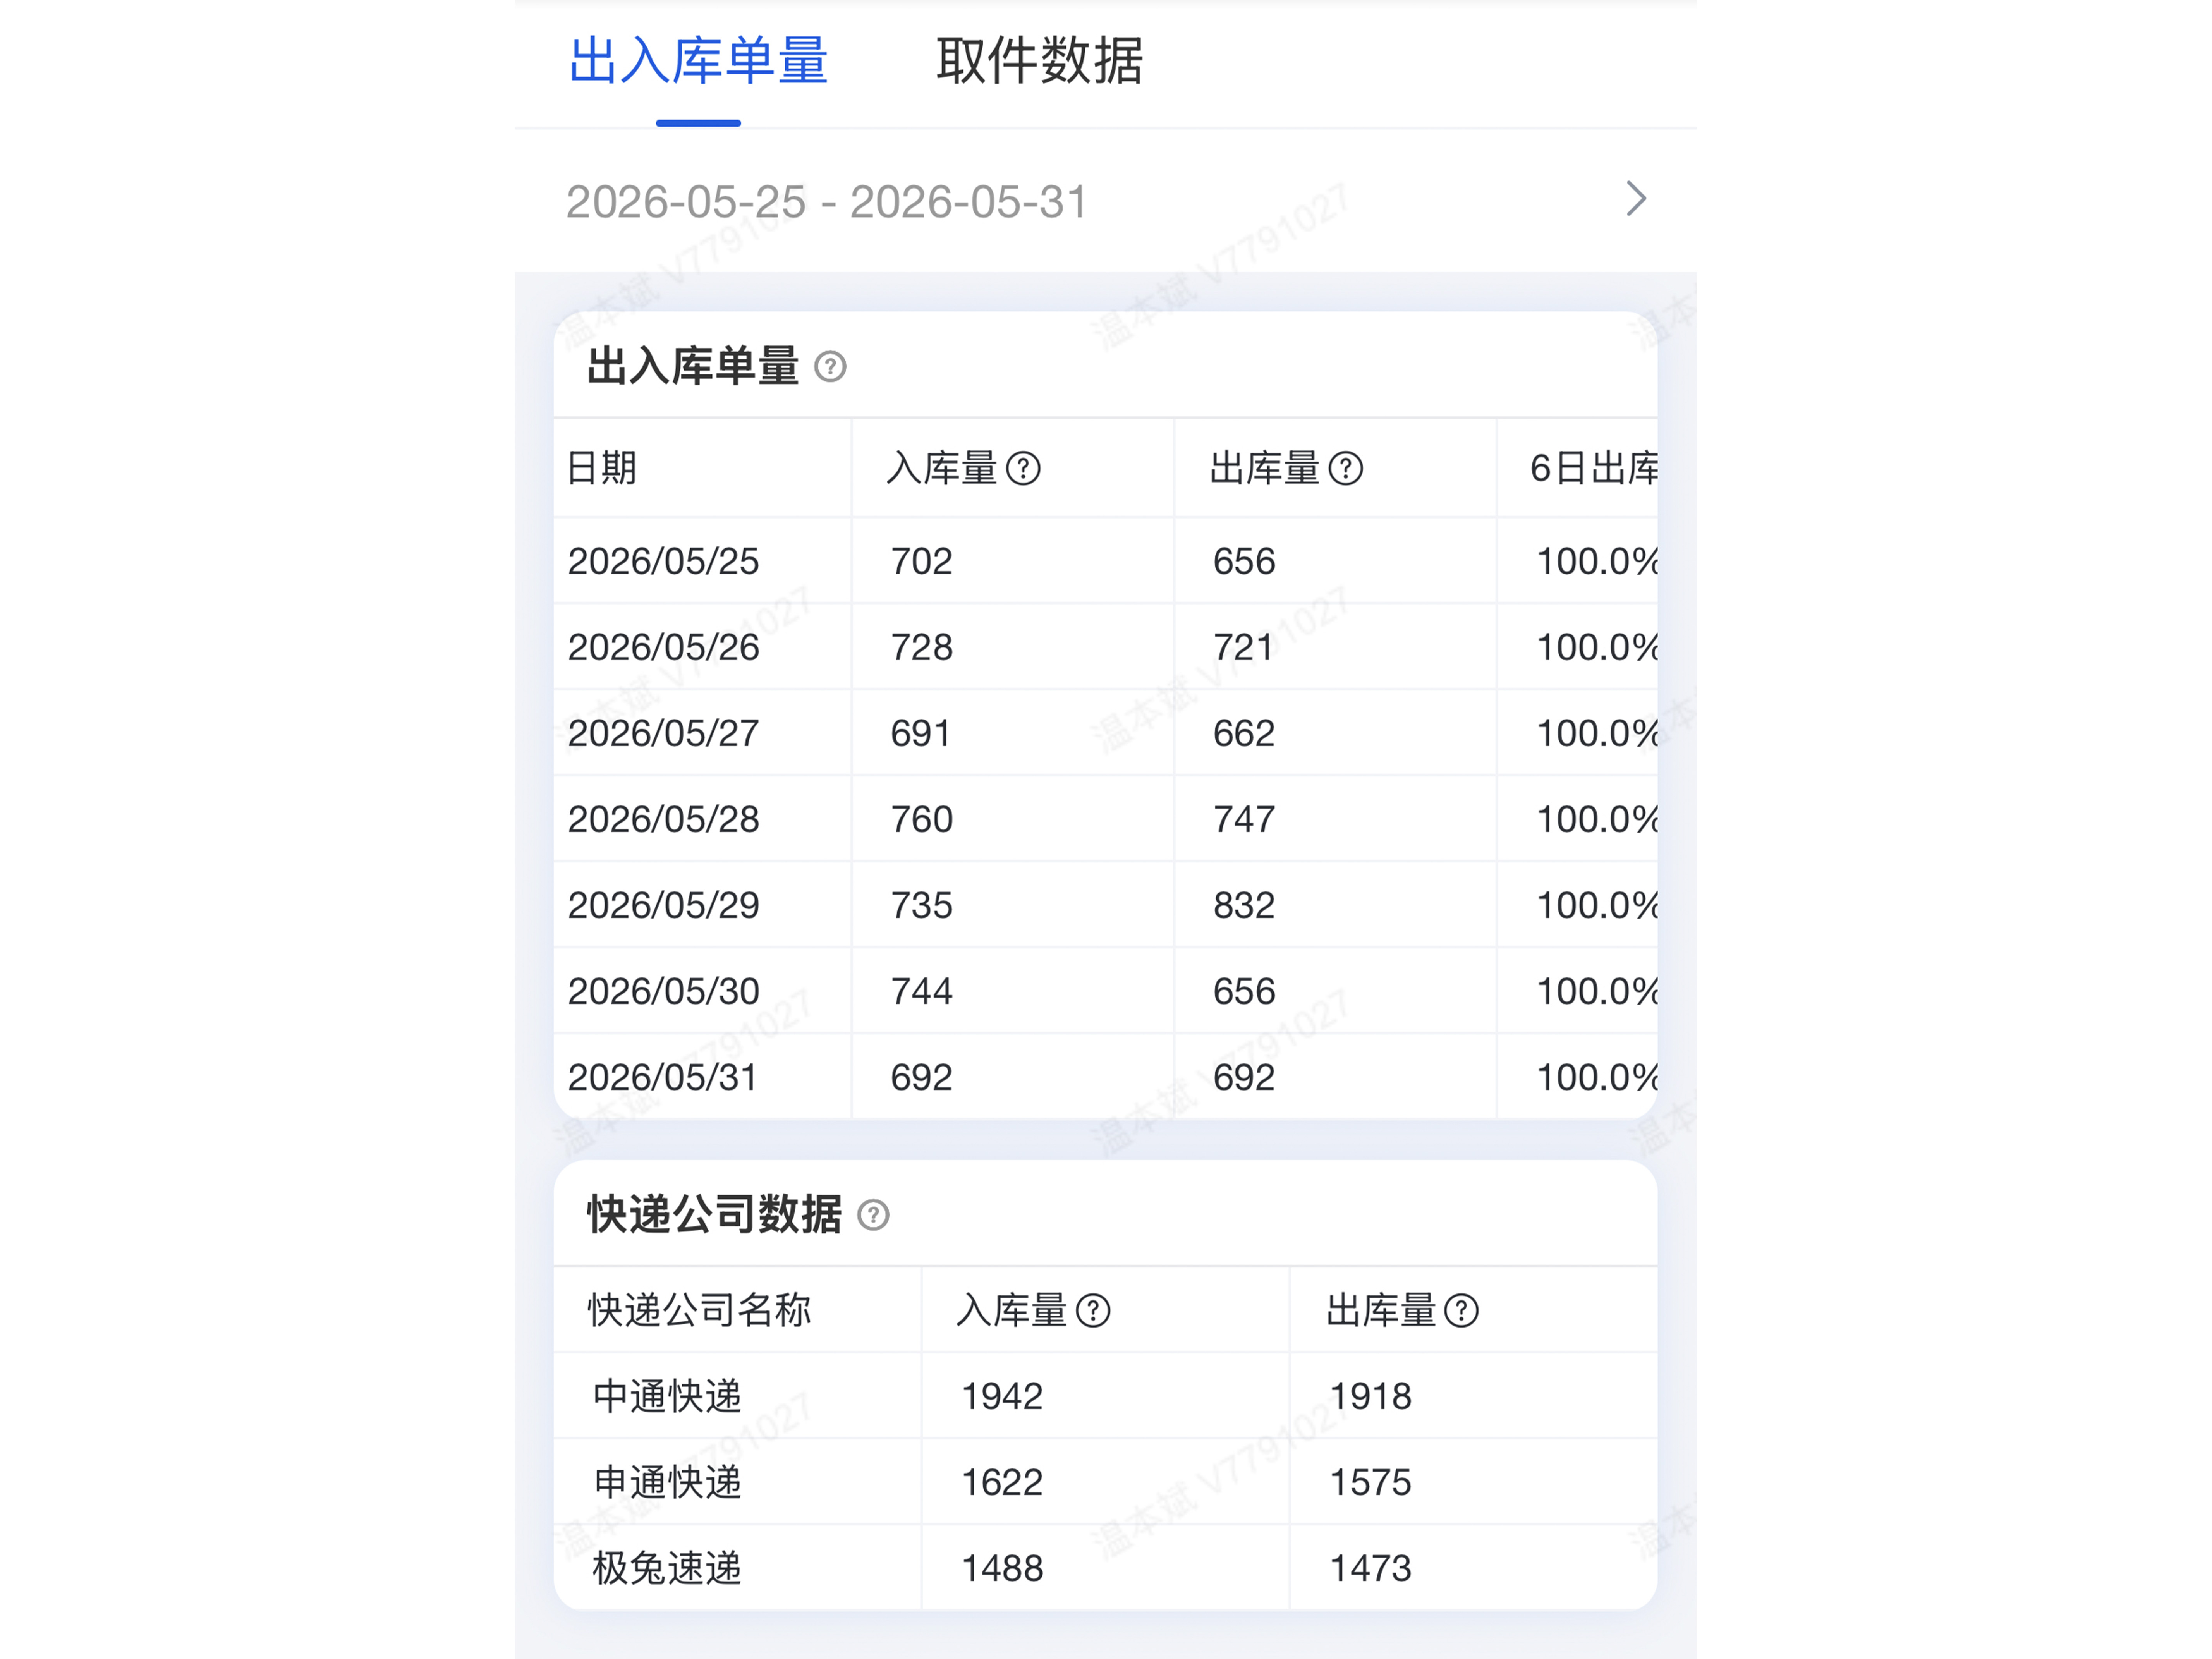The height and width of the screenshot is (1659, 2212).
Task: Show help for 出库量 in daily table header
Action: click(1346, 468)
